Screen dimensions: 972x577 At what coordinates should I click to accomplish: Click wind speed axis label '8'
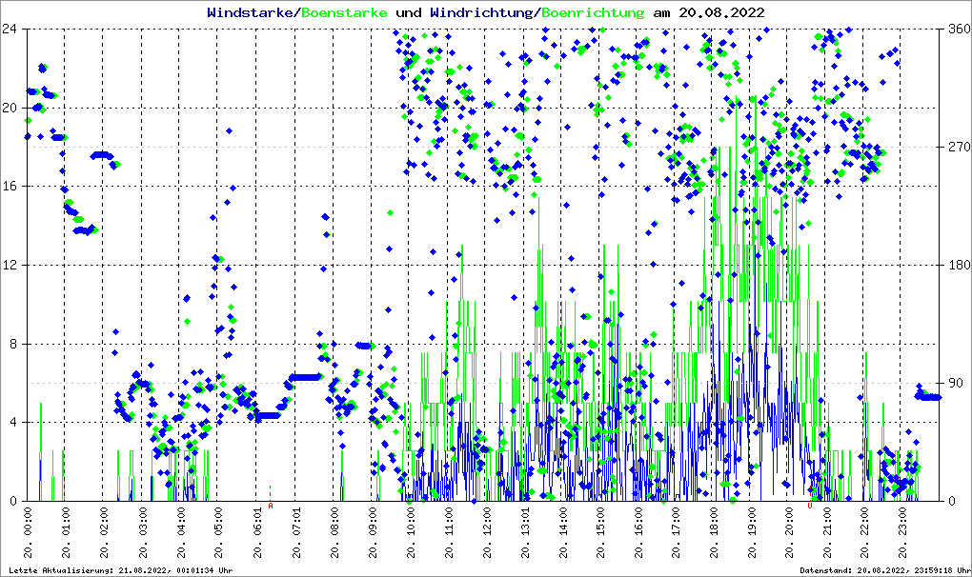tap(13, 345)
